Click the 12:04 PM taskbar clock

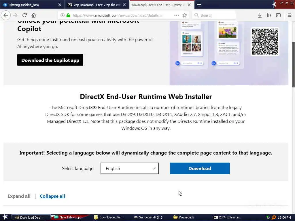pos(284,218)
